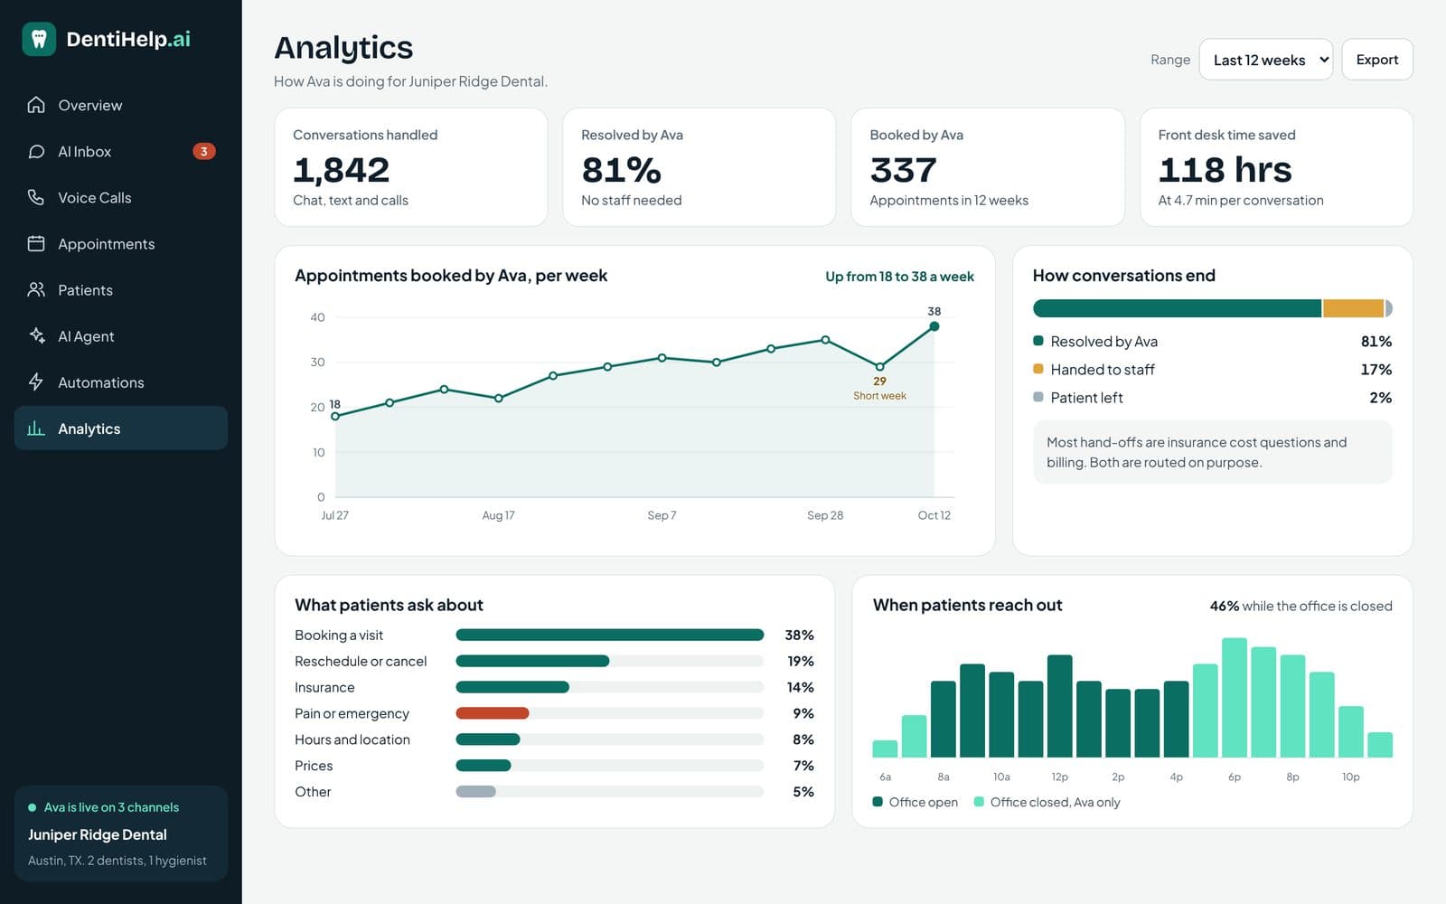Click the Short week data point 29
1446x904 pixels.
point(879,366)
